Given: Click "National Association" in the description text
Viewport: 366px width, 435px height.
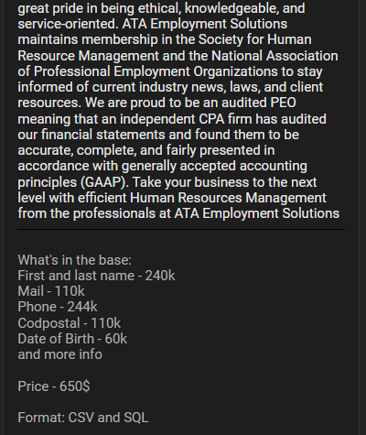Looking at the screenshot, I should [274, 56].
